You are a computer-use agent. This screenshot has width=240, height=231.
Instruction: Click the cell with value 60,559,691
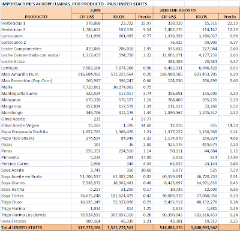169,176
